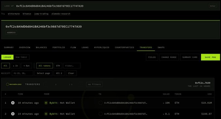The image size is (221, 119).
Task: Click the '$188.07' USD value
Action: [206, 114]
